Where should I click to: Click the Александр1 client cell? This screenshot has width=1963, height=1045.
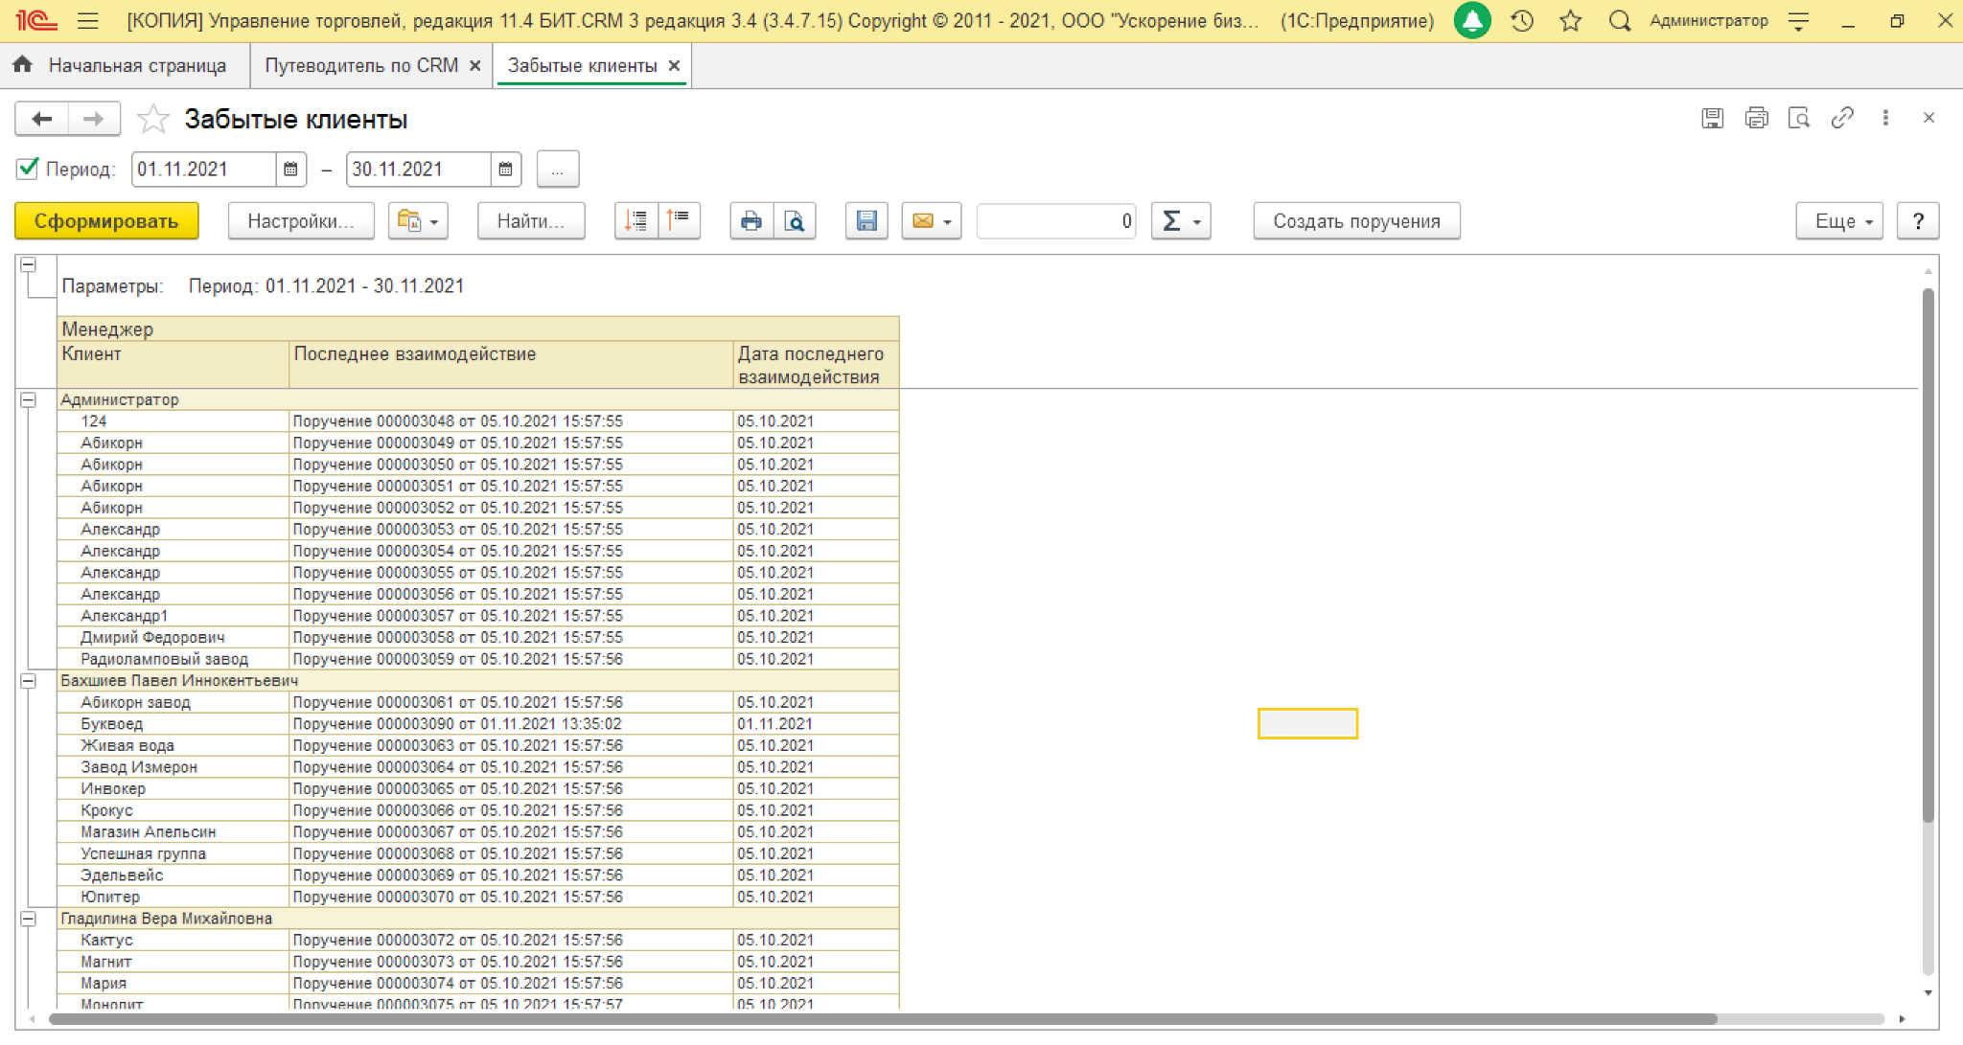173,616
